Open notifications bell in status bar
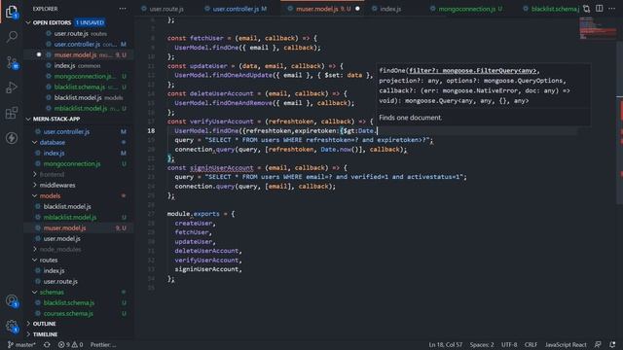The width and height of the screenshot is (623, 350). pos(612,344)
